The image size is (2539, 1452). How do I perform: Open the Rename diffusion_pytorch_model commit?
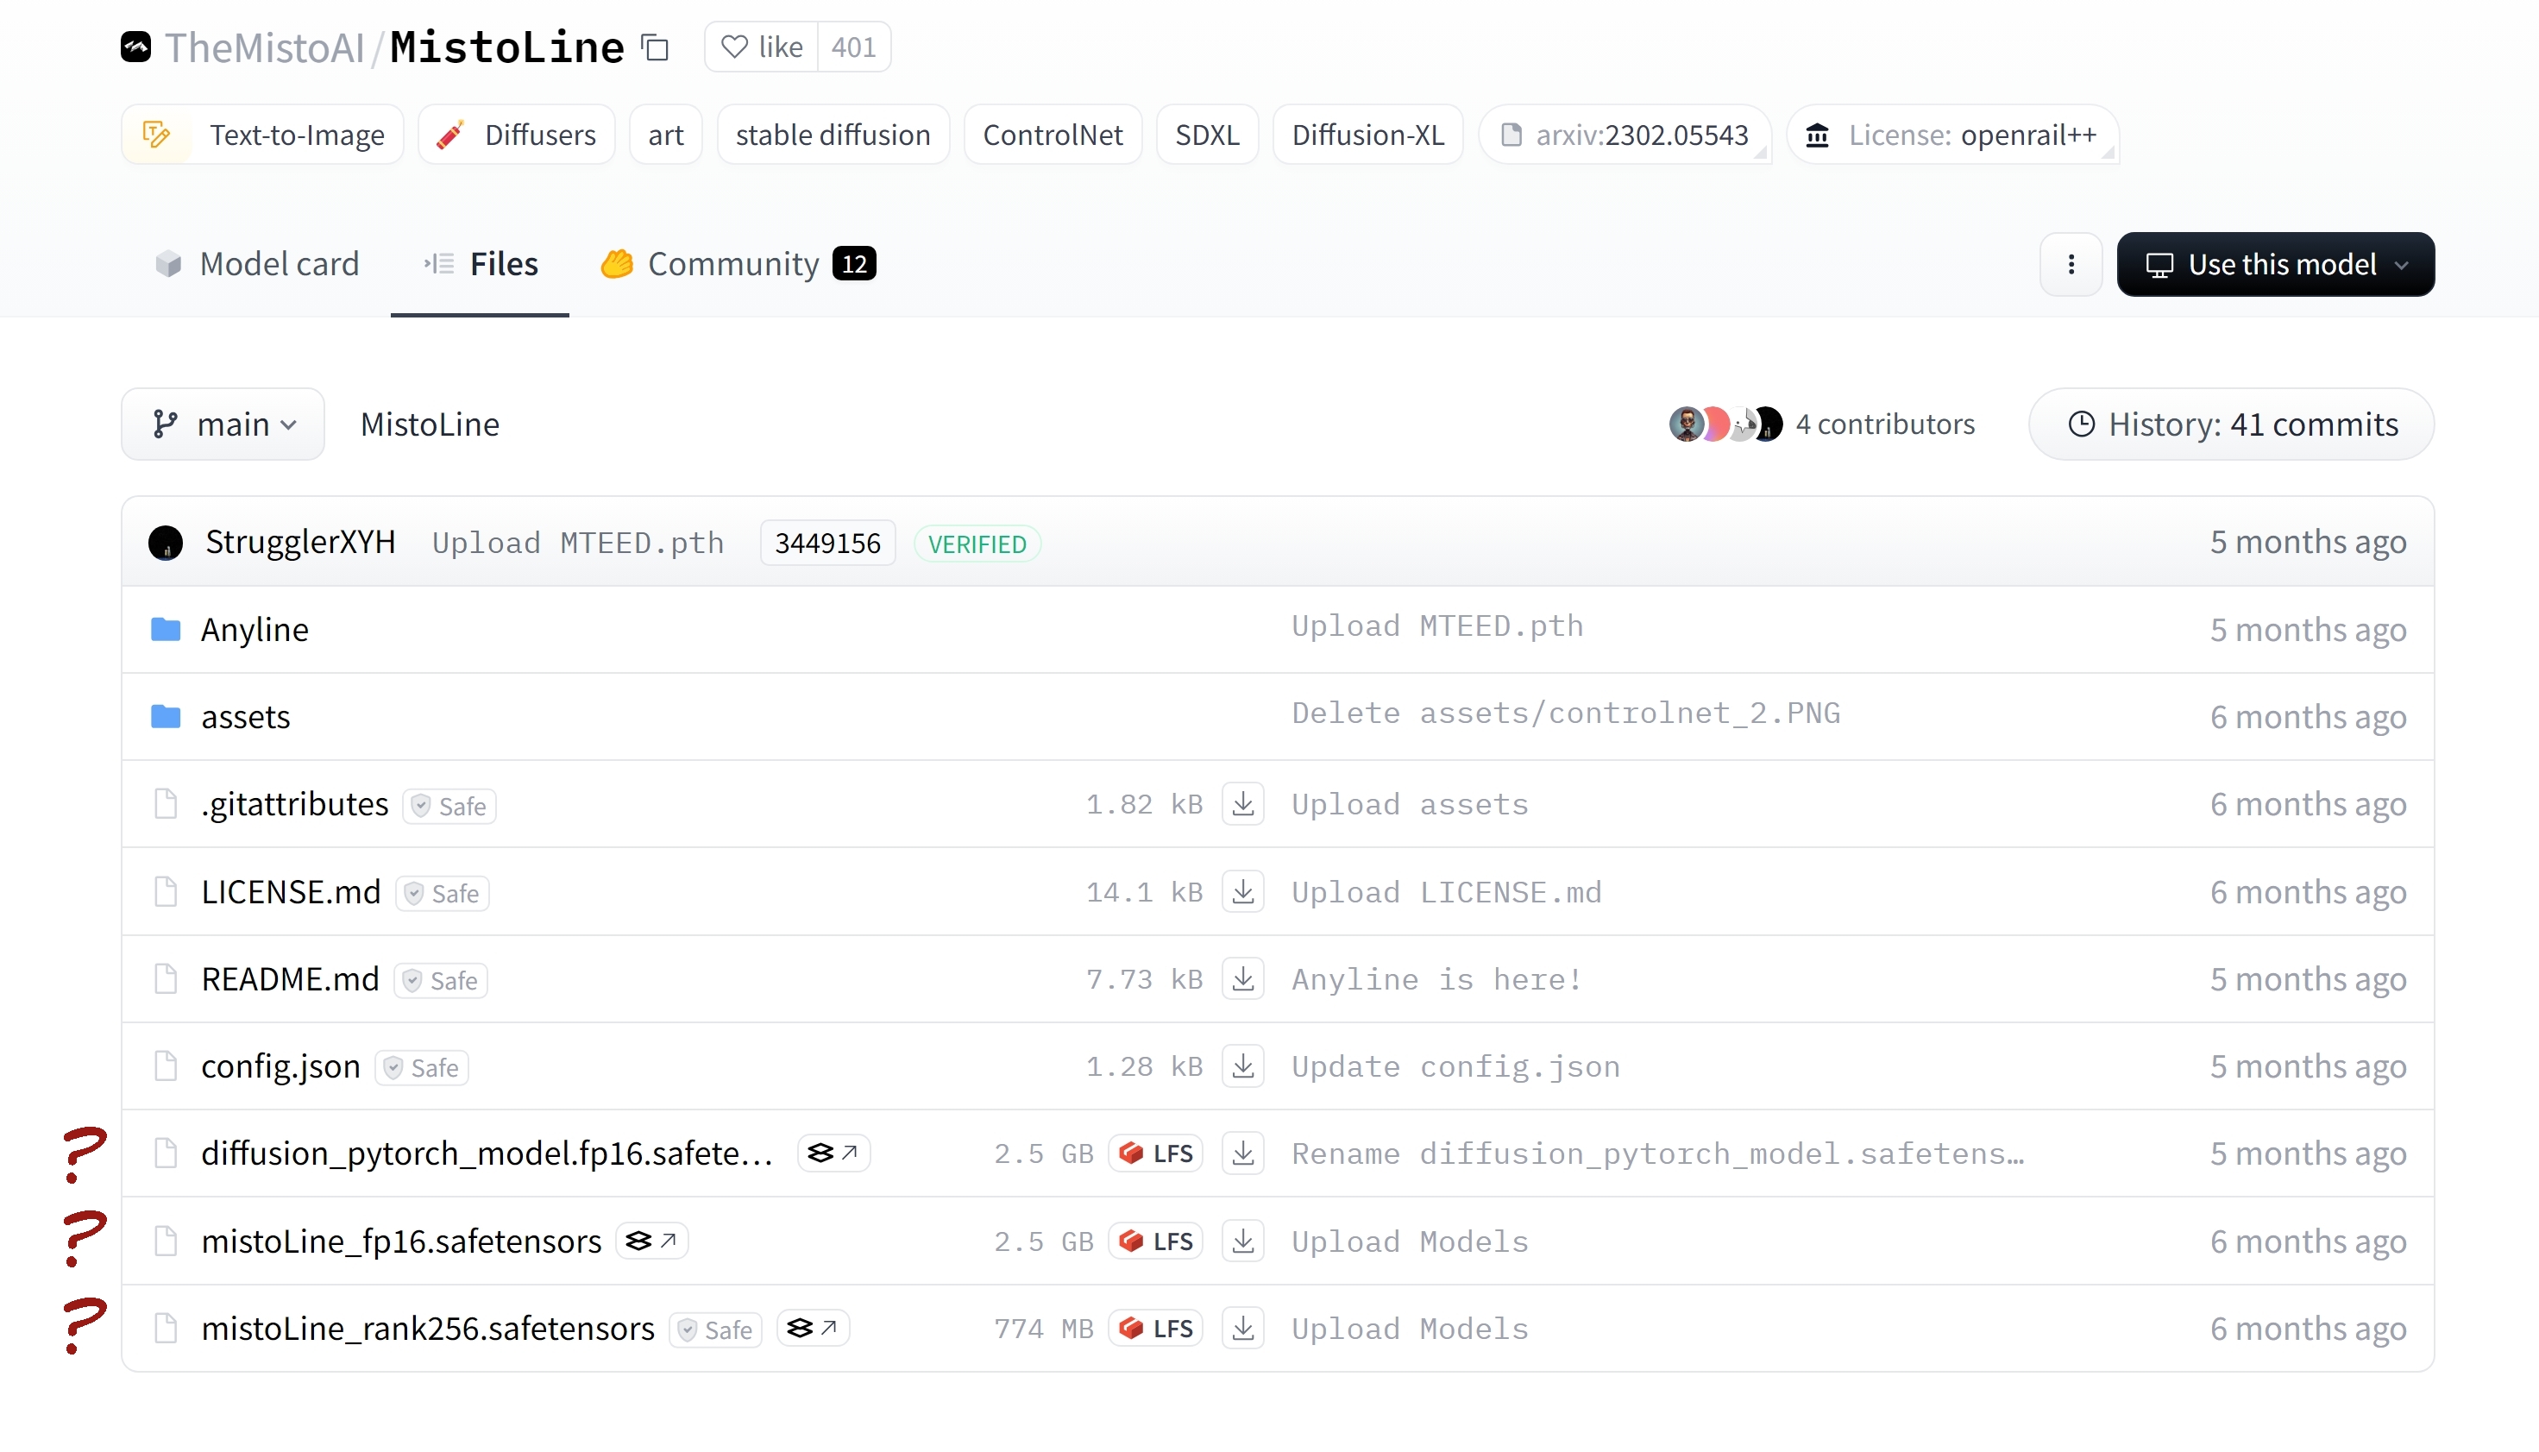point(1657,1153)
